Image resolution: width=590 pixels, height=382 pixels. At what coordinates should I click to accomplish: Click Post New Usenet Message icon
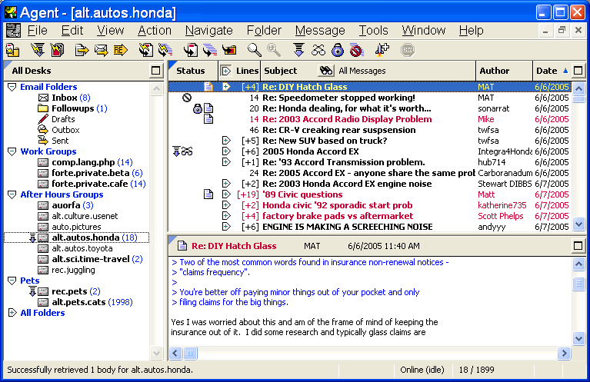pyautogui.click(x=82, y=50)
